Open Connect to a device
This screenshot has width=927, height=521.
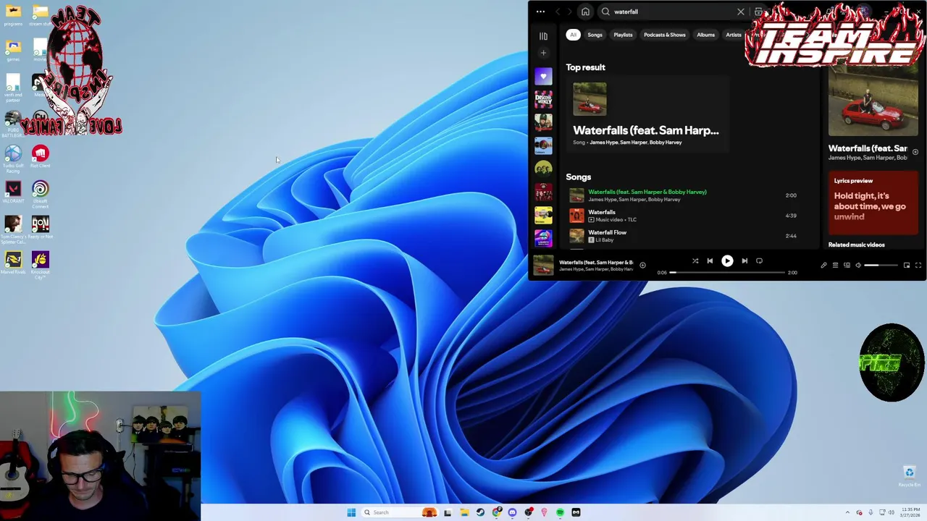[847, 266]
